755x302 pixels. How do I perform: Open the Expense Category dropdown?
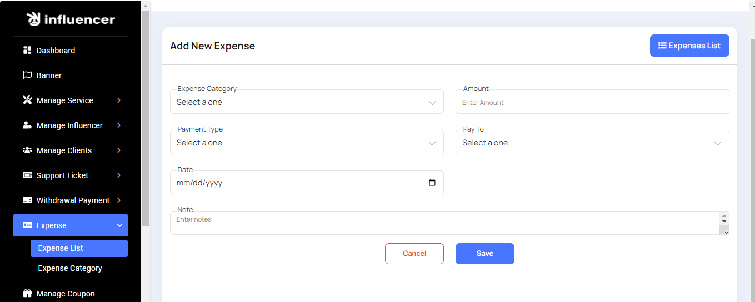(x=307, y=102)
